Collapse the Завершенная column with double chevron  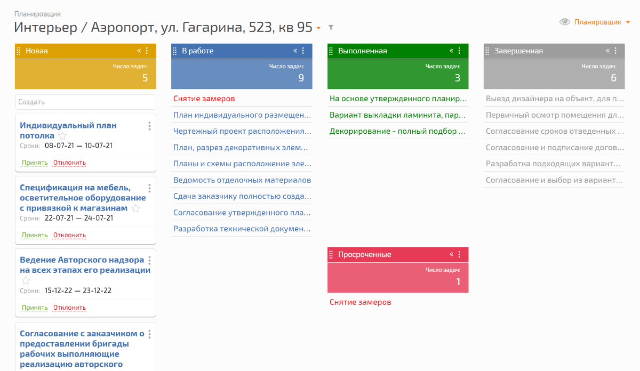607,51
